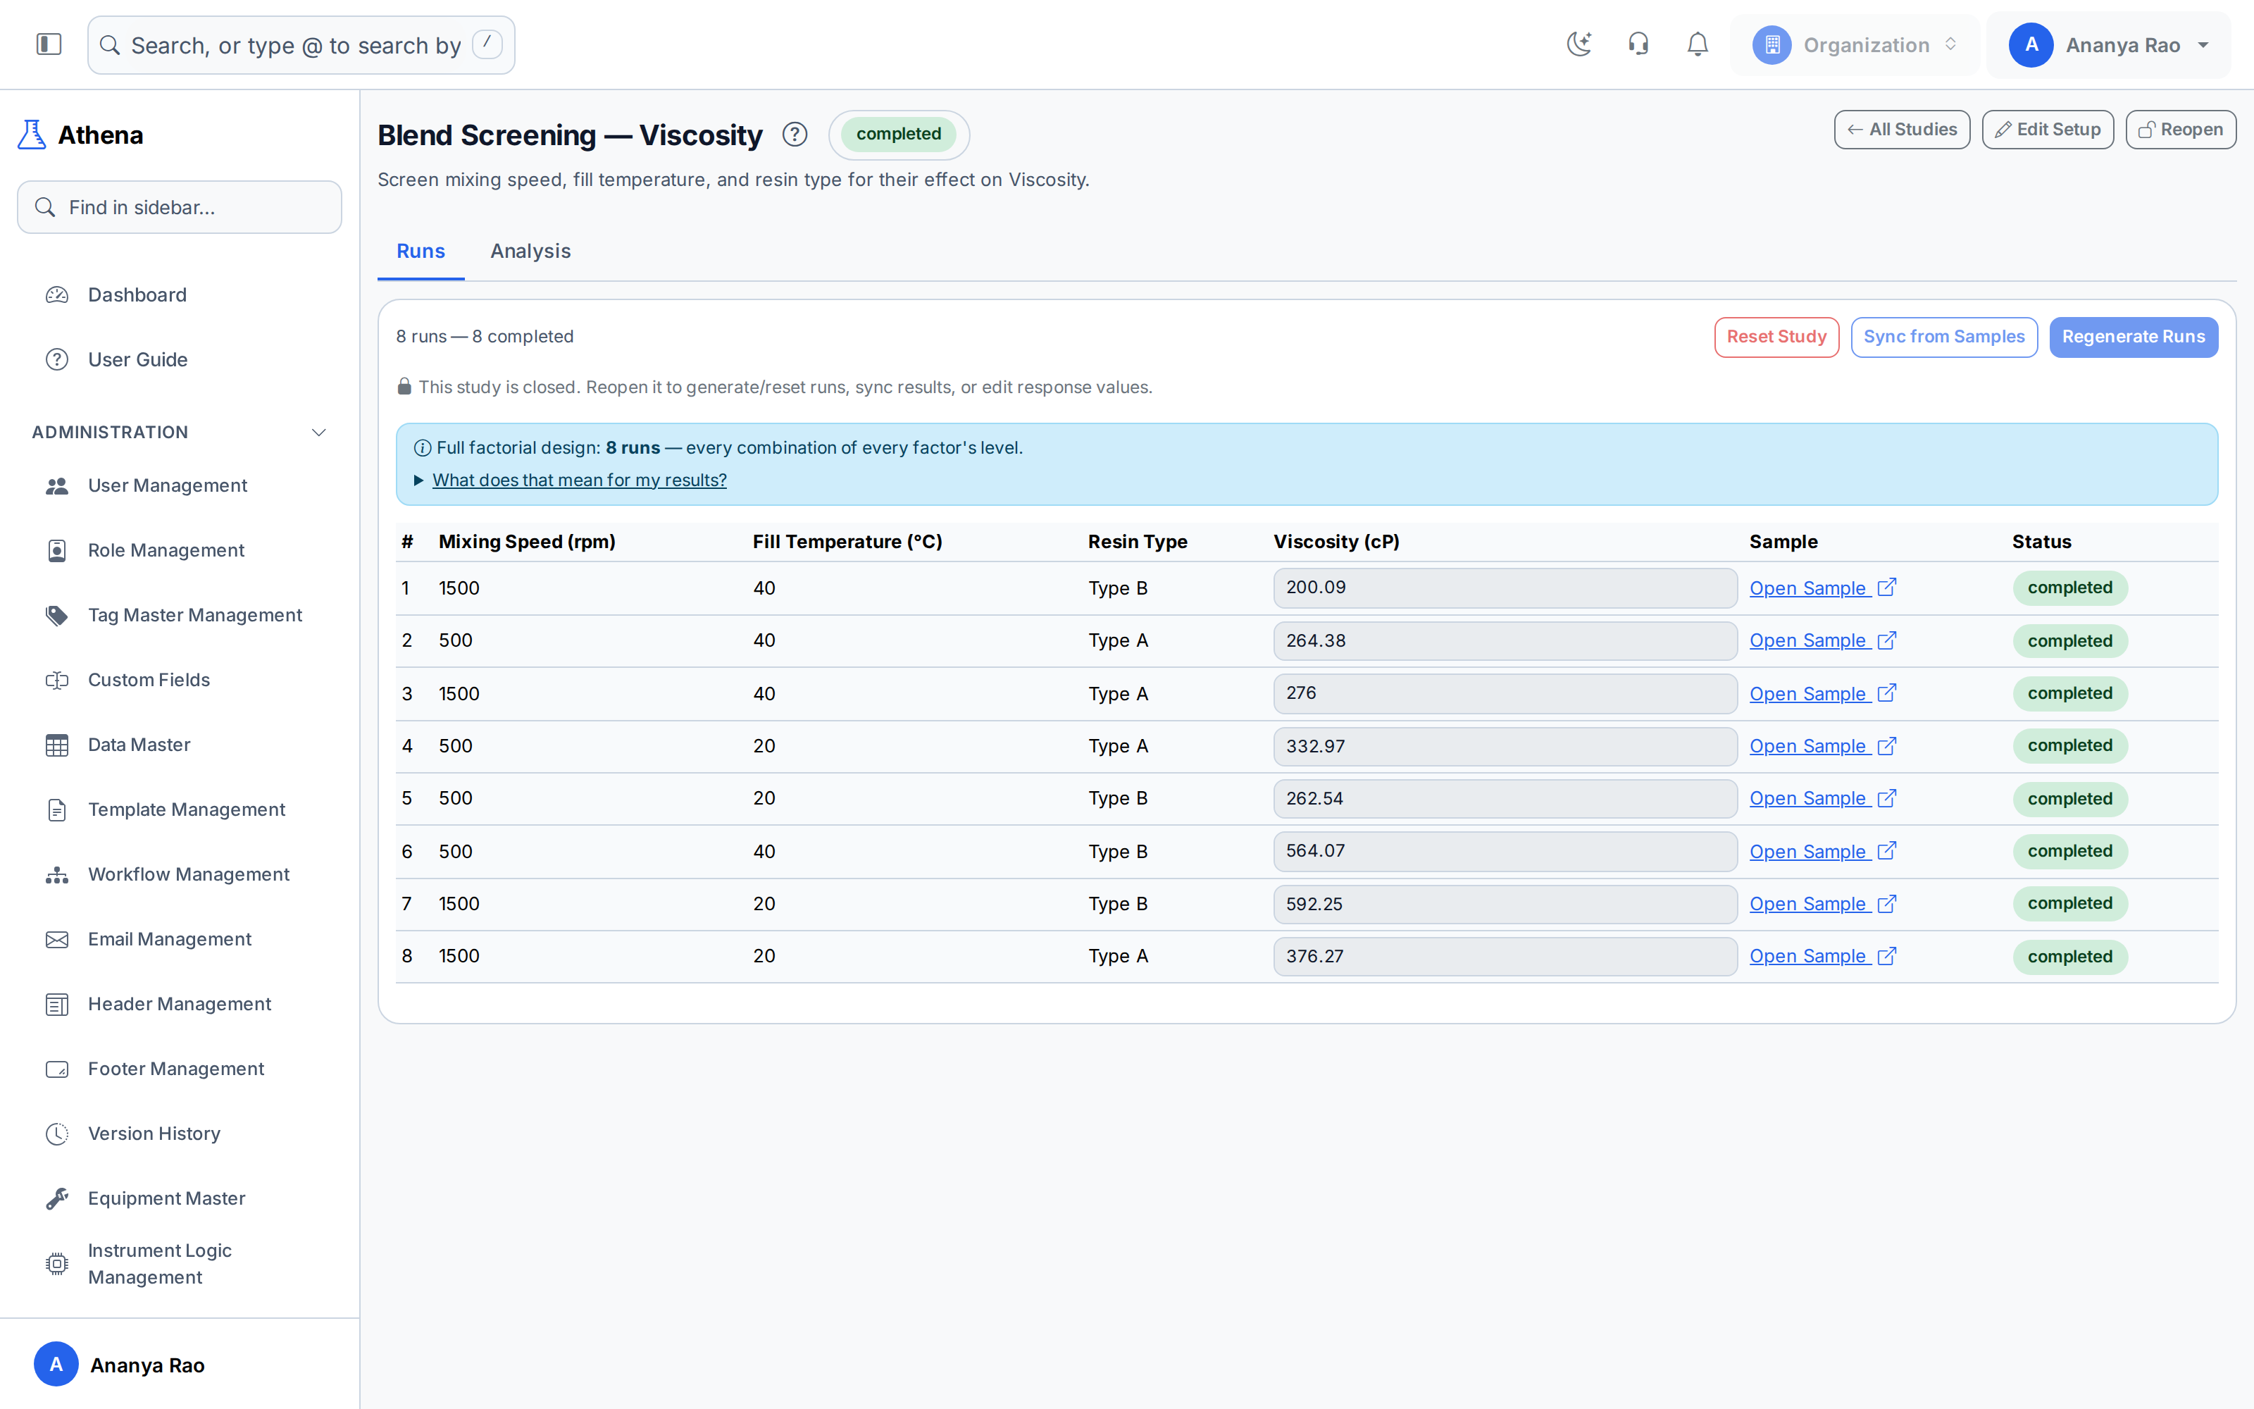Viewport: 2254px width, 1409px height.
Task: Click the Find in sidebar field
Action: pos(179,207)
